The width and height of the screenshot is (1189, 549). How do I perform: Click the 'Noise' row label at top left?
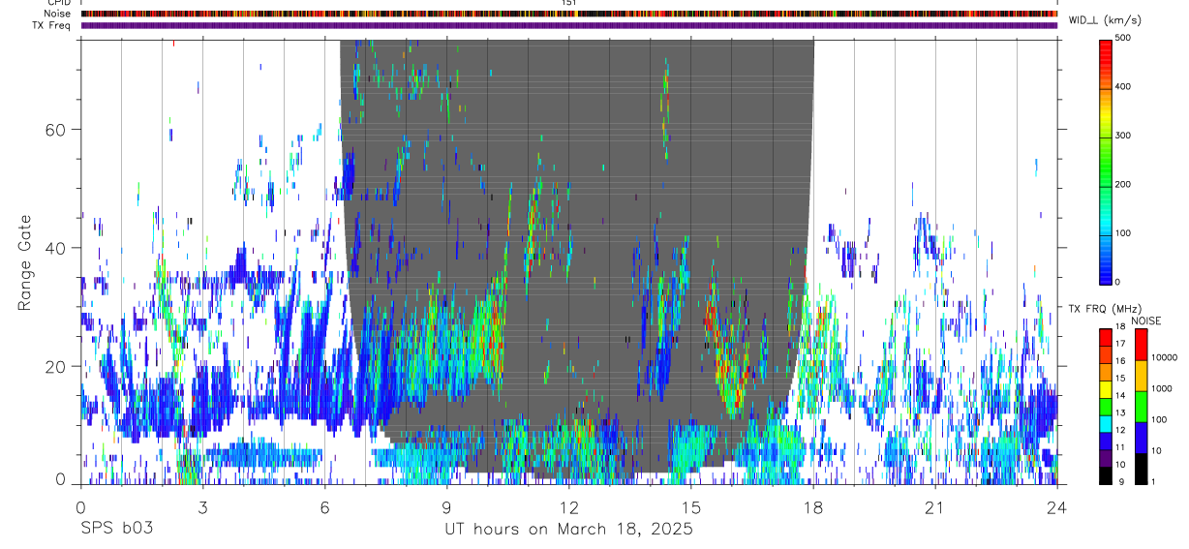click(x=57, y=14)
